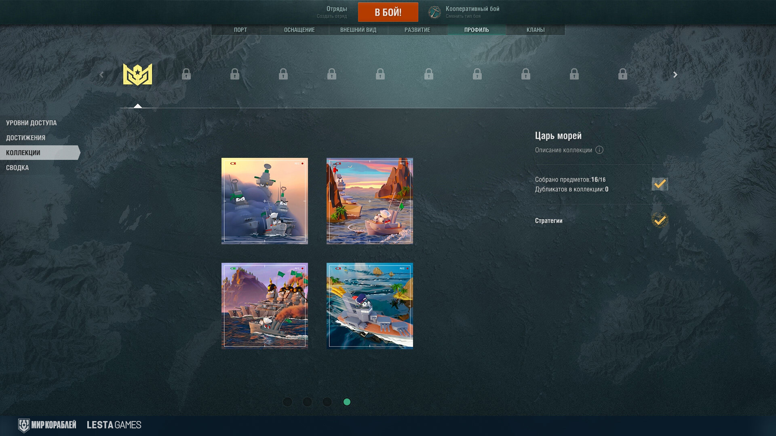
Task: Click the Стратегии reward checkmark badge
Action: [x=660, y=220]
